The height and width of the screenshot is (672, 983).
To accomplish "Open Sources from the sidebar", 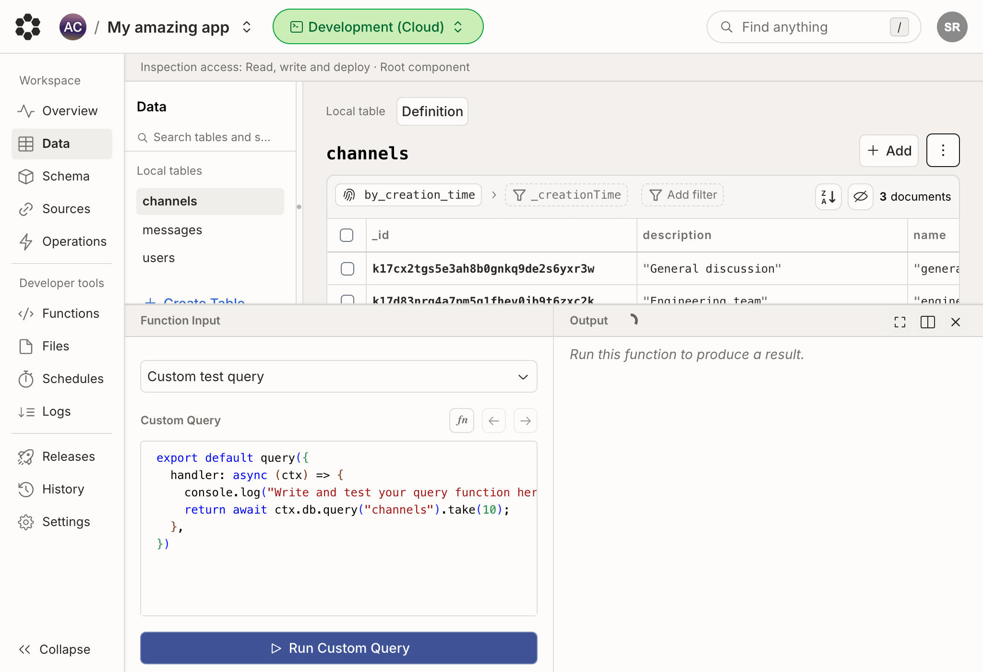I will click(x=61, y=209).
